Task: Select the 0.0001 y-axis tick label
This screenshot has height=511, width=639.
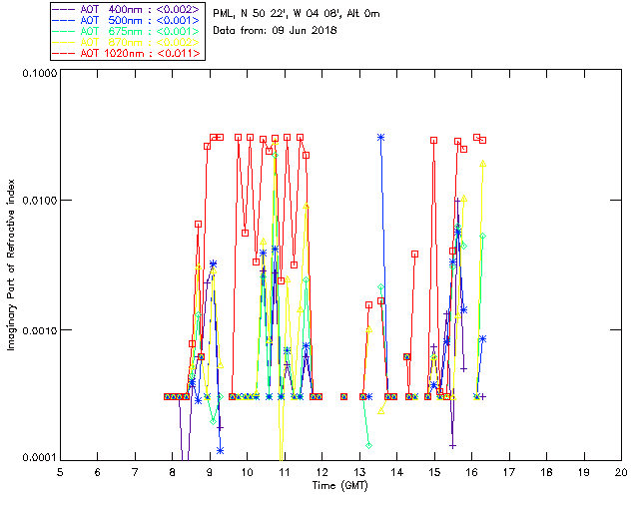Action: (37, 457)
